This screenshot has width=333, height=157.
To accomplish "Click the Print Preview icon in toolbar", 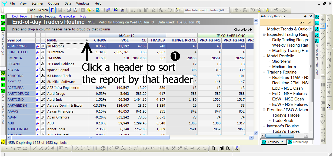I will point(75,10).
